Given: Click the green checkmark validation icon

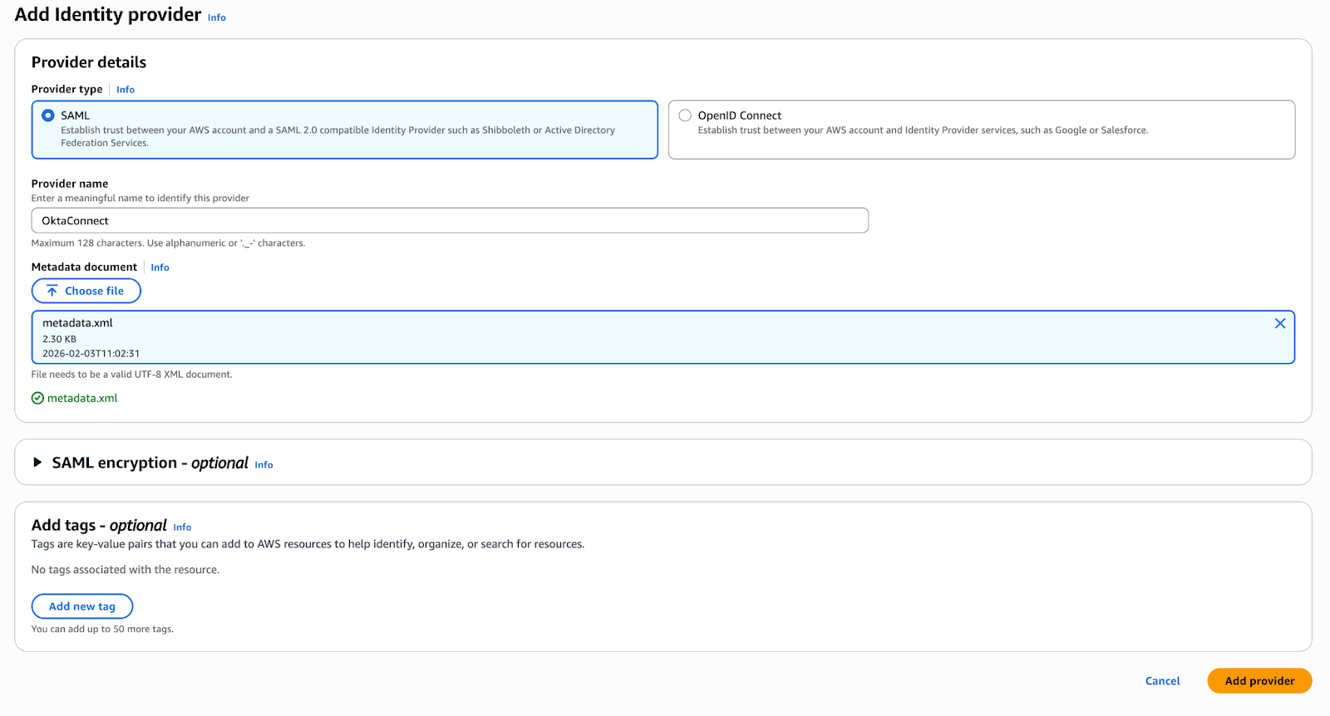Looking at the screenshot, I should click(x=37, y=399).
